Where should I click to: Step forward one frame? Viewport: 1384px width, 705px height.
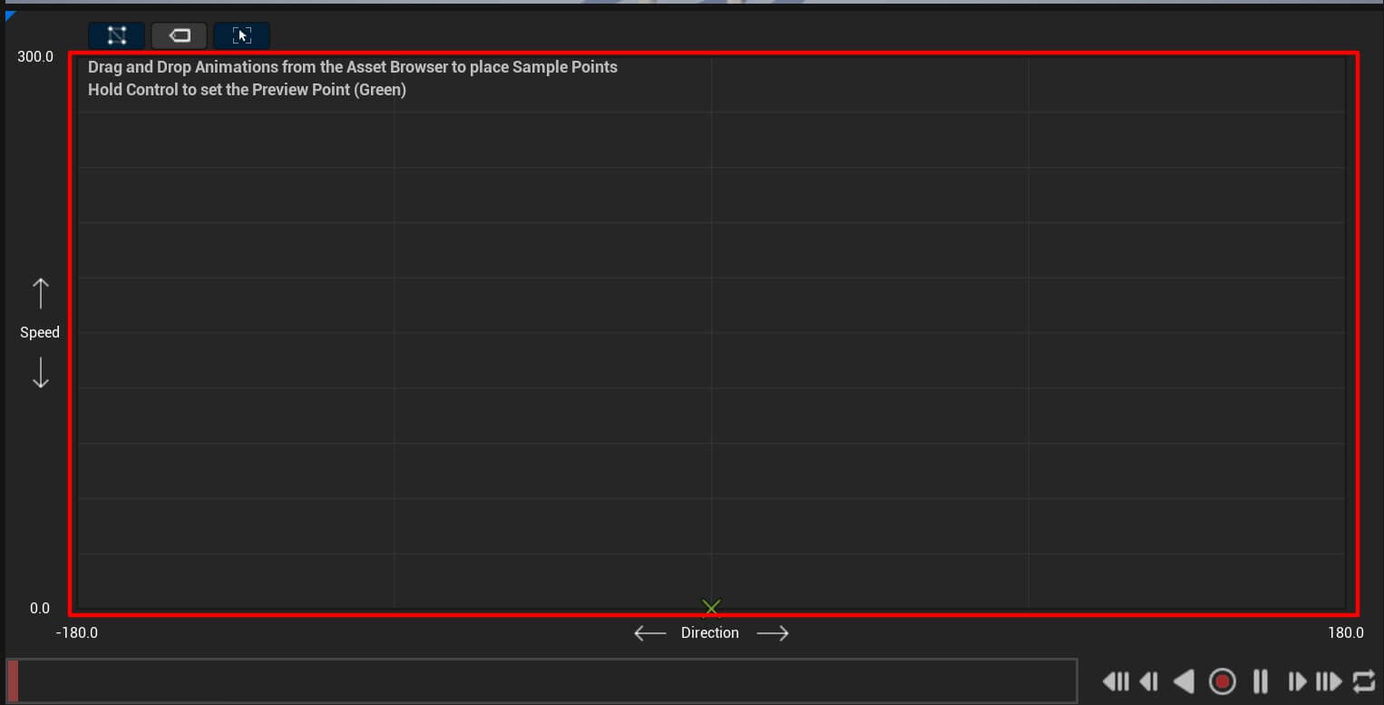[x=1297, y=681]
